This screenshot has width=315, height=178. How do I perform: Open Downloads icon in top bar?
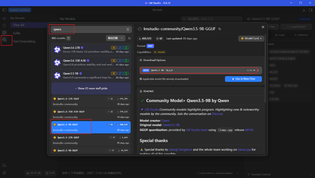[x=304, y=10]
